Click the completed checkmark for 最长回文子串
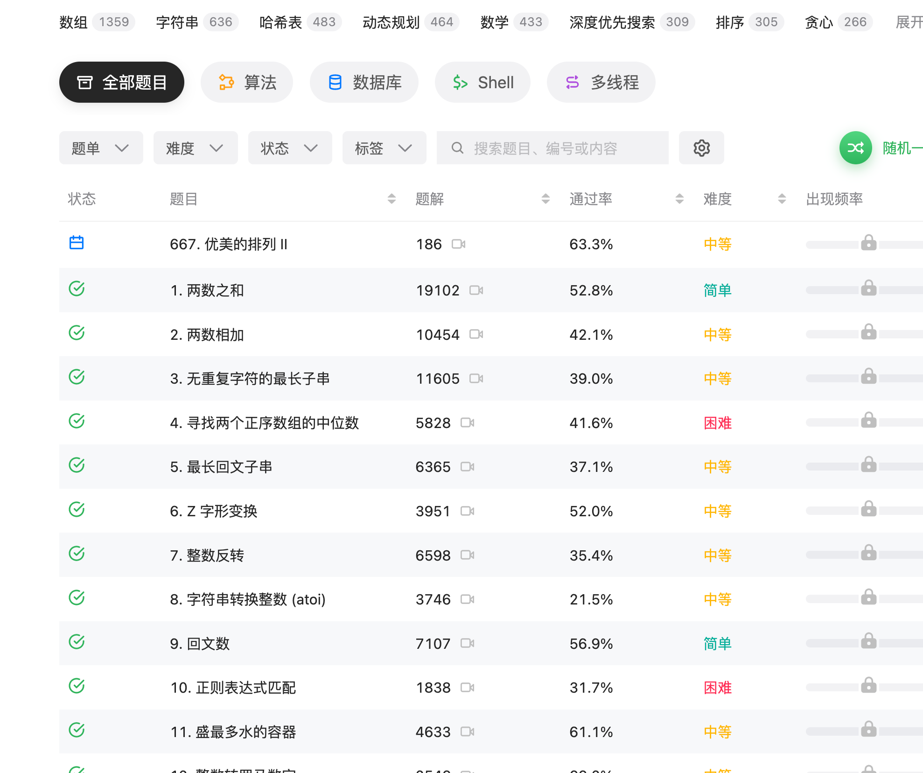This screenshot has height=773, width=923. coord(77,465)
